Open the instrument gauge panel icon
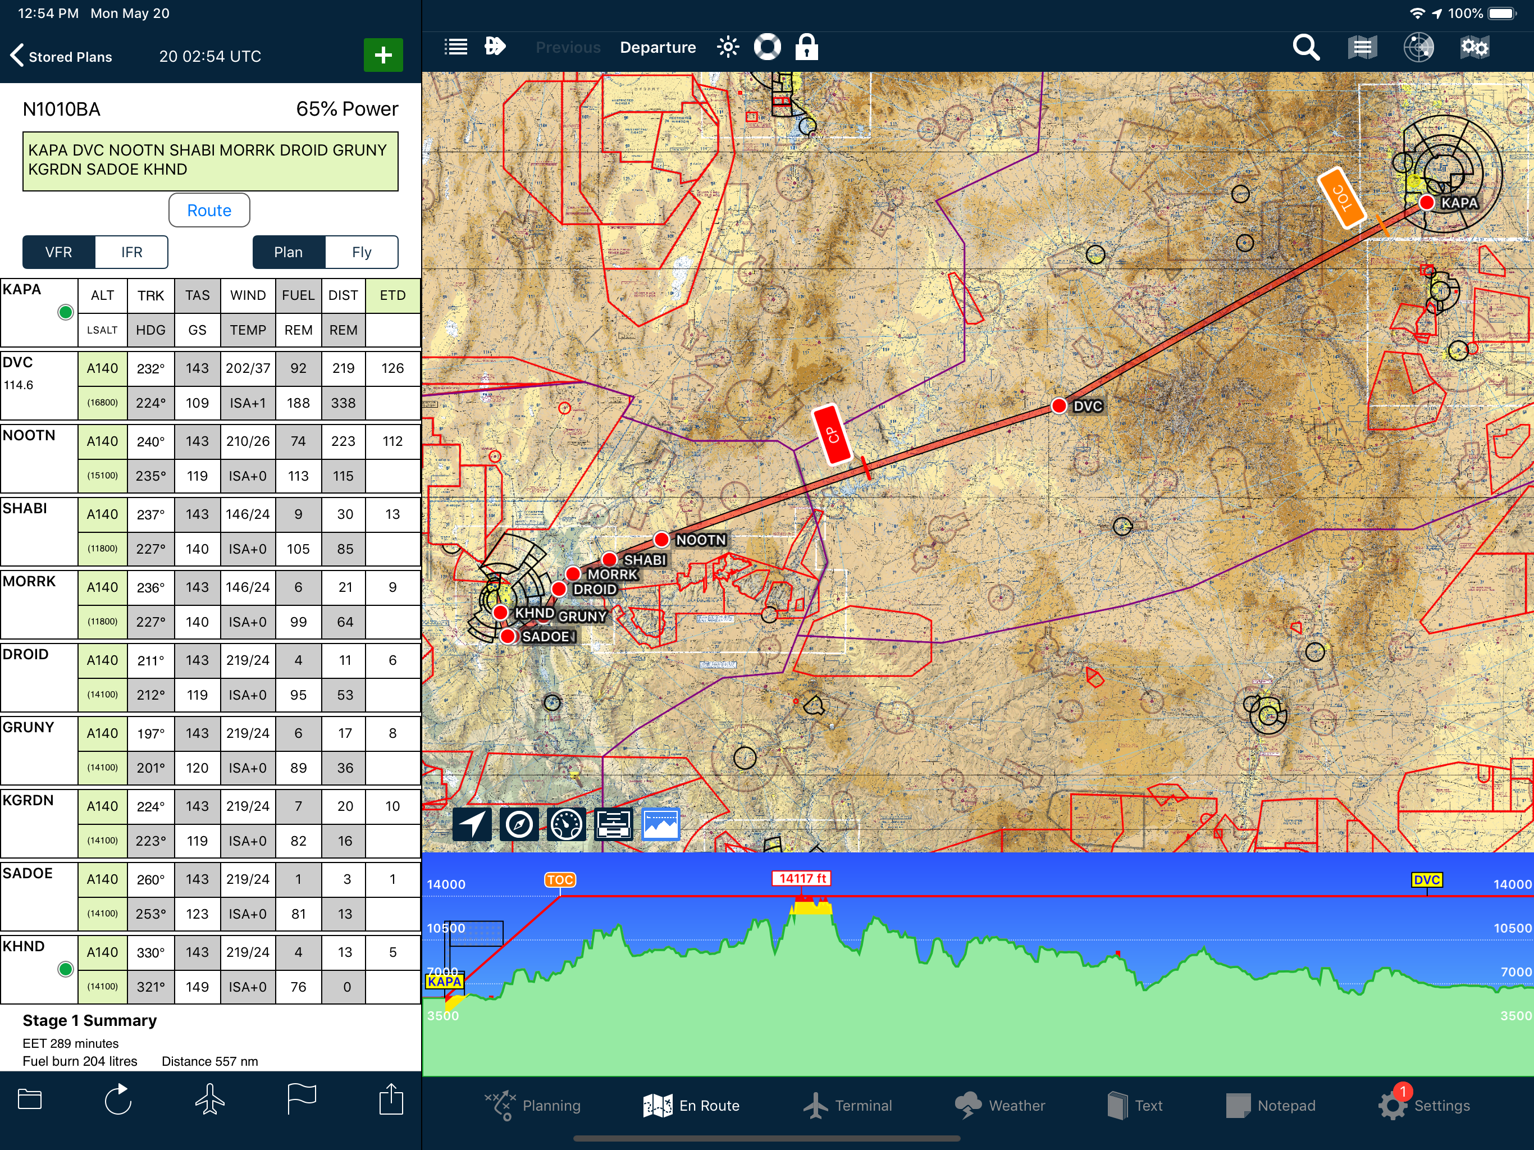Viewport: 1534px width, 1150px height. (566, 824)
